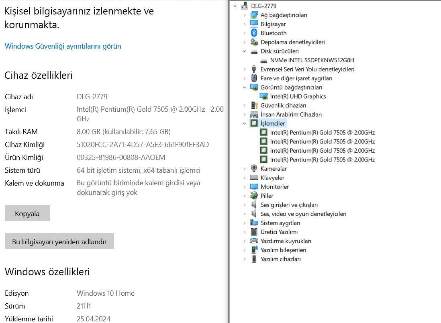Expand the Piller node

[x=245, y=196]
